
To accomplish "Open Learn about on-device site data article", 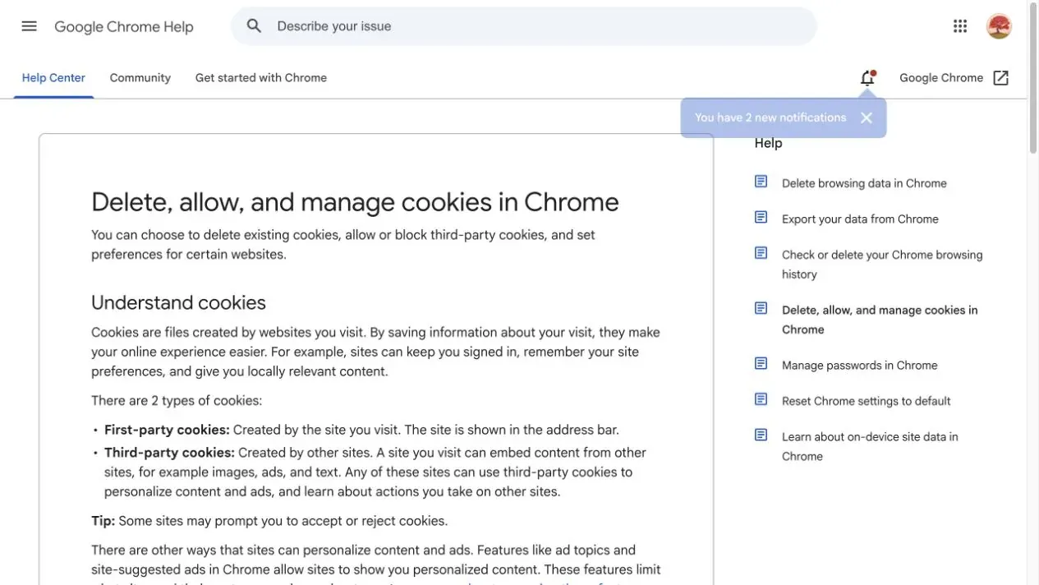I will click(x=870, y=446).
